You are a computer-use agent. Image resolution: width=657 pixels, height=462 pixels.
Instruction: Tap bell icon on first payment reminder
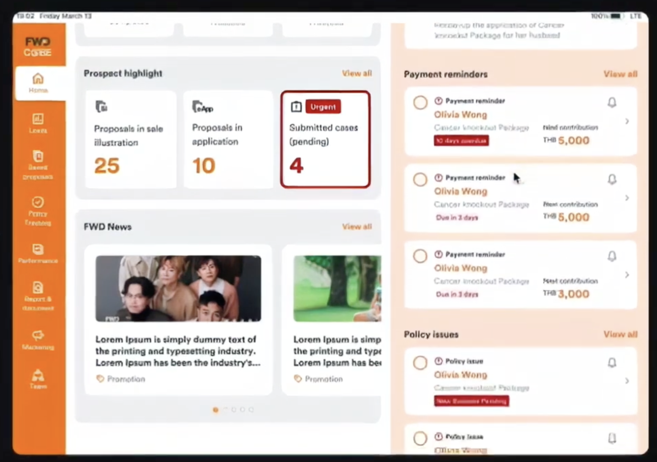click(x=612, y=102)
